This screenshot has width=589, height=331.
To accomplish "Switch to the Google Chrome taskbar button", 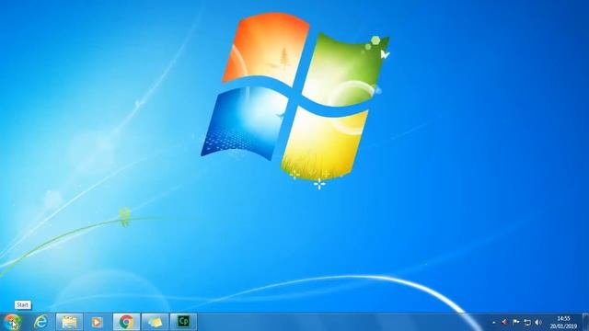I will point(127,322).
